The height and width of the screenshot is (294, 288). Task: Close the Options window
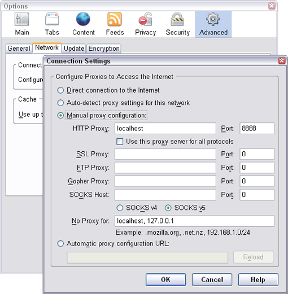pos(272,6)
